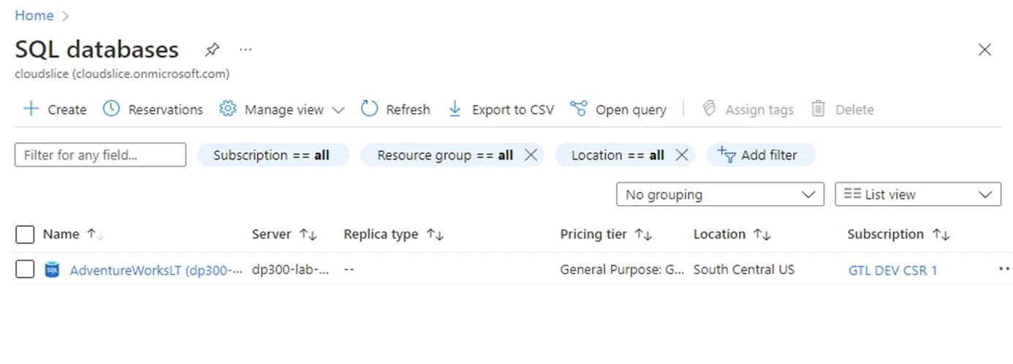Click the Delete command
Screen dimensions: 1013x364
843,109
